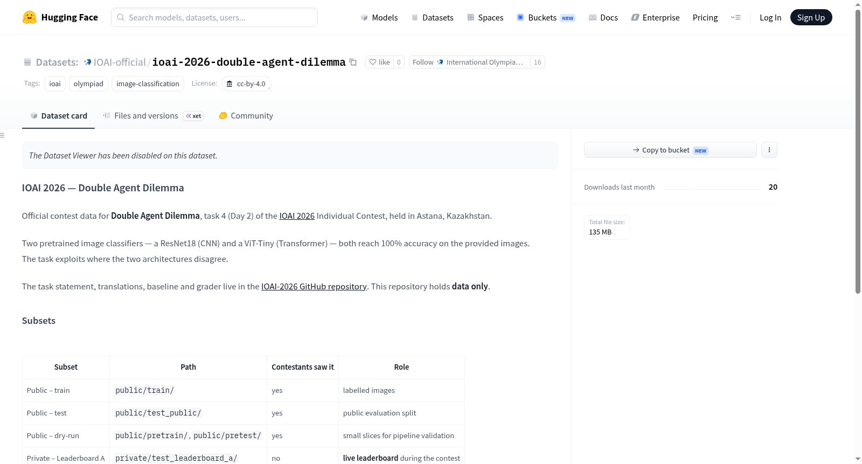Click the Subsets heading

click(39, 321)
